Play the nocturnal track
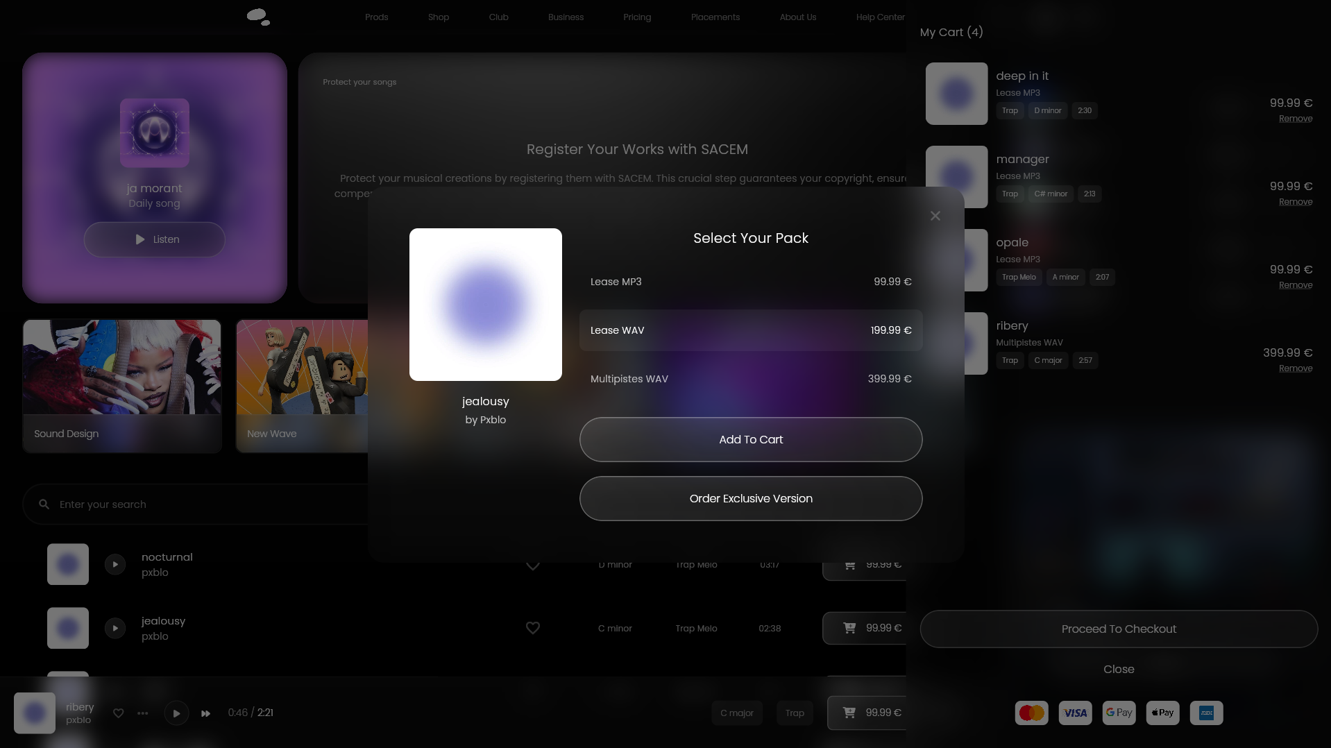 tap(115, 564)
